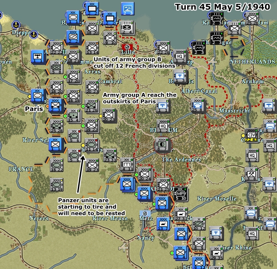Select gray infantry unit 13 14

(x=92, y=48)
